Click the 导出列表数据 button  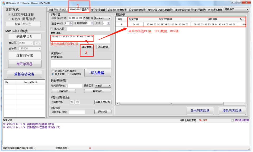200,111
